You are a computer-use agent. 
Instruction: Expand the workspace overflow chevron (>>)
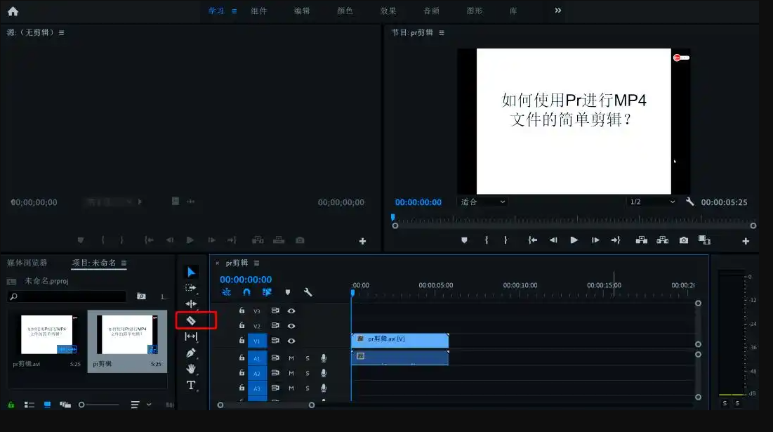point(558,11)
